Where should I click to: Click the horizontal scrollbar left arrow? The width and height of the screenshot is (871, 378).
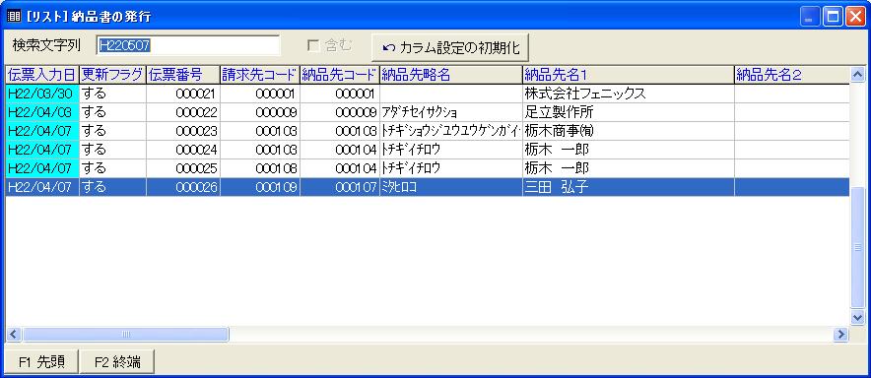[x=14, y=334]
